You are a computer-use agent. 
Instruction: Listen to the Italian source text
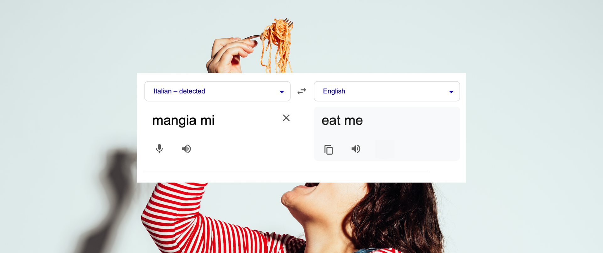tap(186, 149)
